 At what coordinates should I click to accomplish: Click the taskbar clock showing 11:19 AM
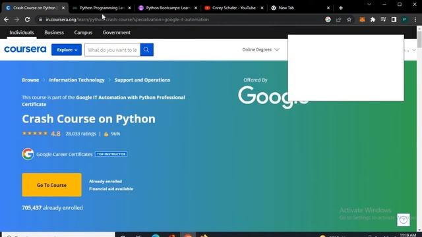click(x=407, y=235)
